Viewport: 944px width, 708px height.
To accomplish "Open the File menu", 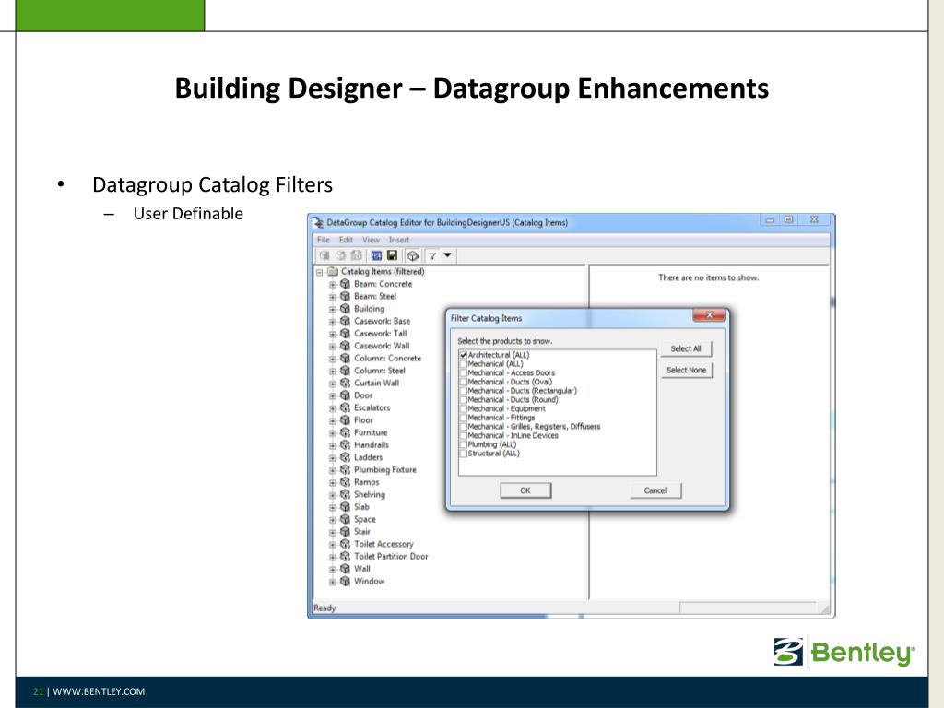I will click(324, 240).
